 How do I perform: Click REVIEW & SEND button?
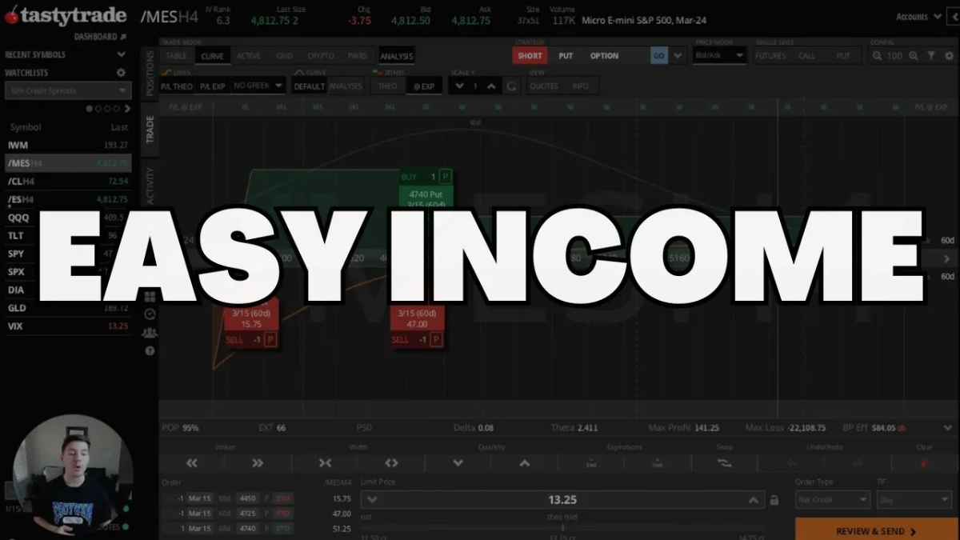tap(875, 531)
